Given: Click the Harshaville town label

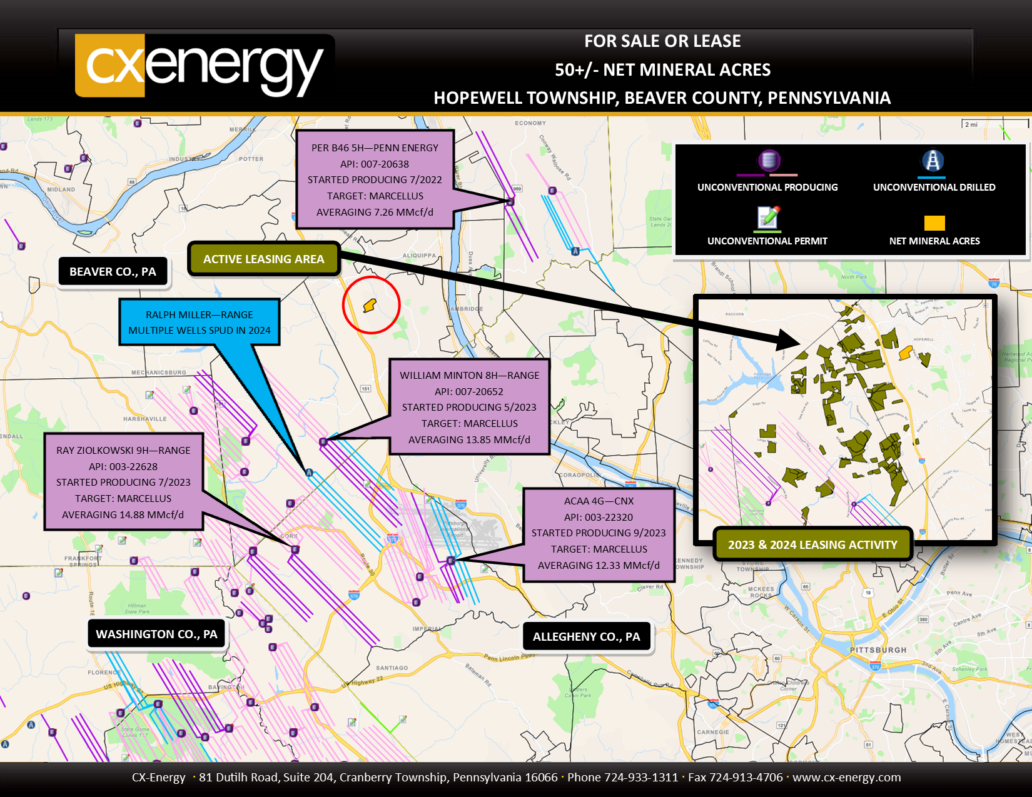Looking at the screenshot, I should click(145, 419).
